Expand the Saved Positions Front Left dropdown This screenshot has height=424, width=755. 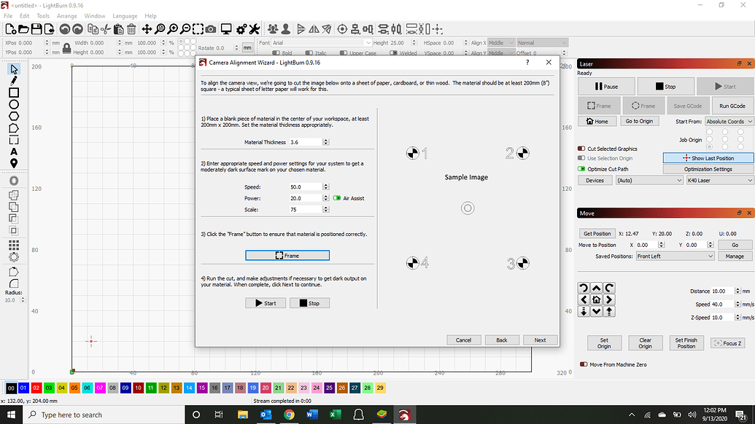pos(674,256)
